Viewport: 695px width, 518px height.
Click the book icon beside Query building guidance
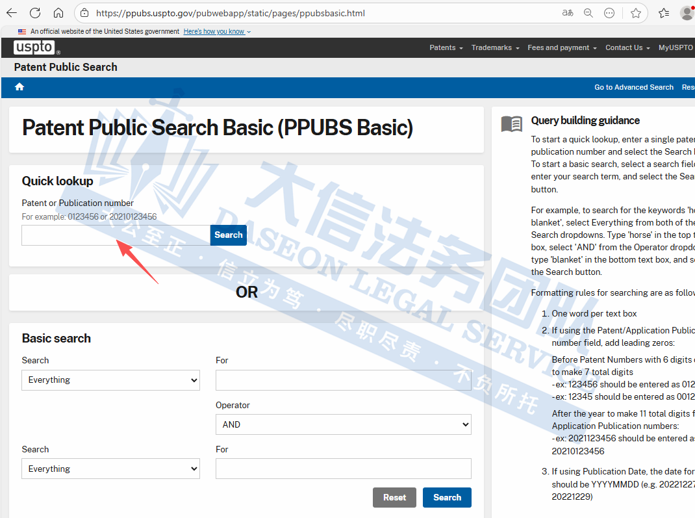pyautogui.click(x=511, y=123)
